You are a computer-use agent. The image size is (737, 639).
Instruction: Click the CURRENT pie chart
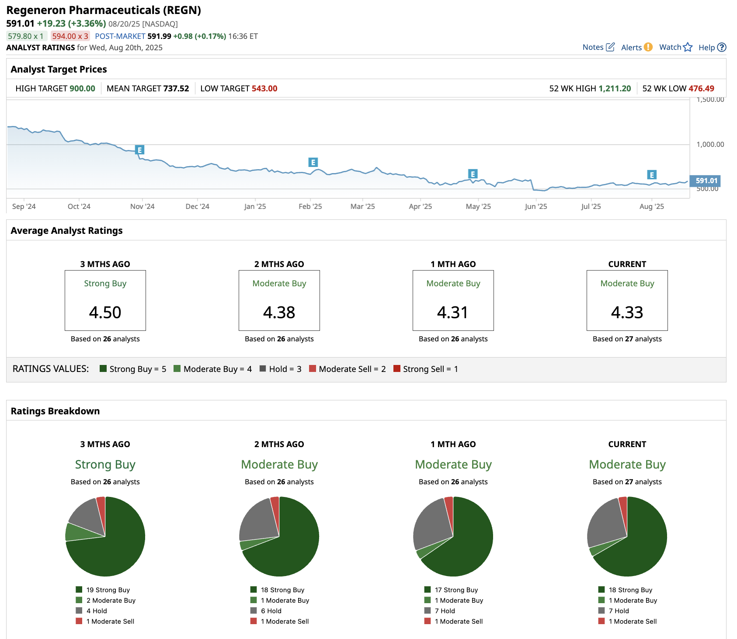coord(627,536)
